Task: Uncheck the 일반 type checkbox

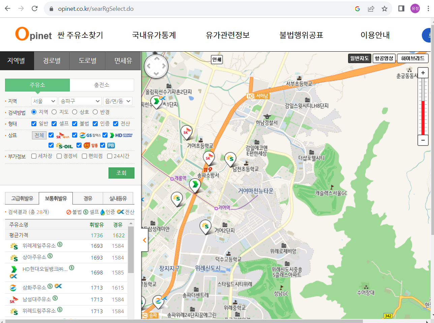Action: (x=34, y=124)
